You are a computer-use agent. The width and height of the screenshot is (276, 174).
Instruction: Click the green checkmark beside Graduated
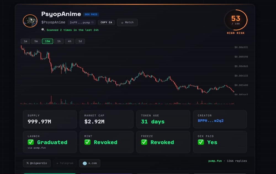(x=31, y=143)
